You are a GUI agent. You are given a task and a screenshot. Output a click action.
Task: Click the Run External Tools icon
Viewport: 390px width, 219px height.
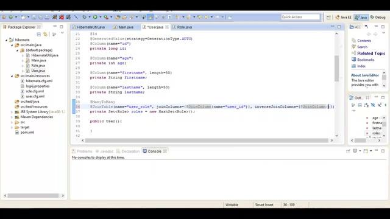(106, 17)
